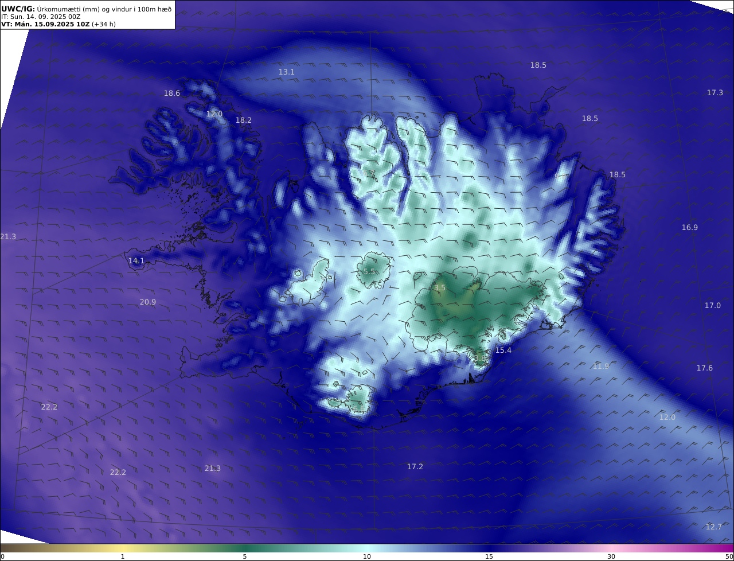Click the 5.5 value inside the glacier outline
Viewport: 734px width, 561px height.
pyautogui.click(x=369, y=271)
